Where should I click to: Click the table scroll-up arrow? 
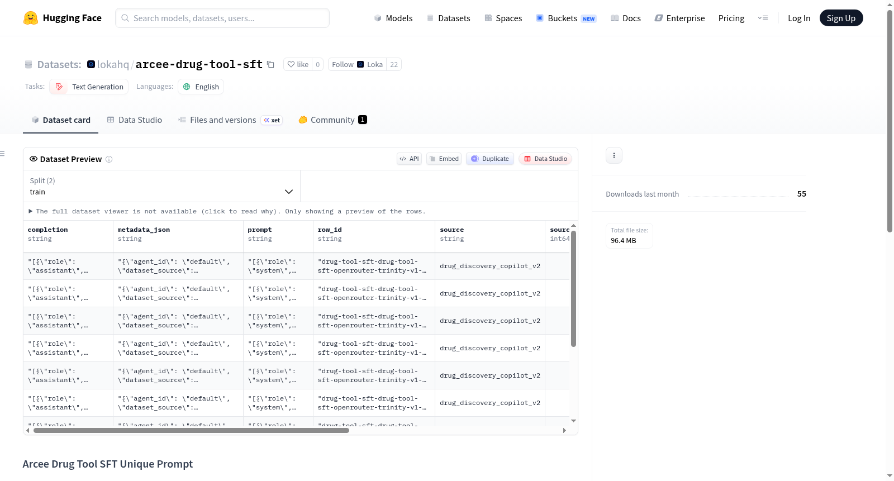click(573, 226)
